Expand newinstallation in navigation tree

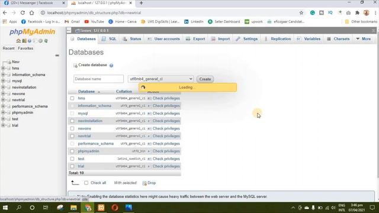click(3, 87)
